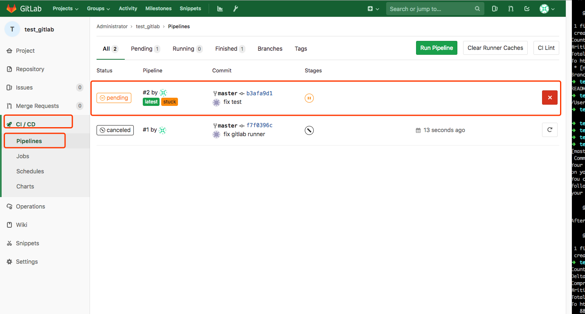Switch to the Finished tab
The height and width of the screenshot is (314, 585).
click(x=230, y=49)
